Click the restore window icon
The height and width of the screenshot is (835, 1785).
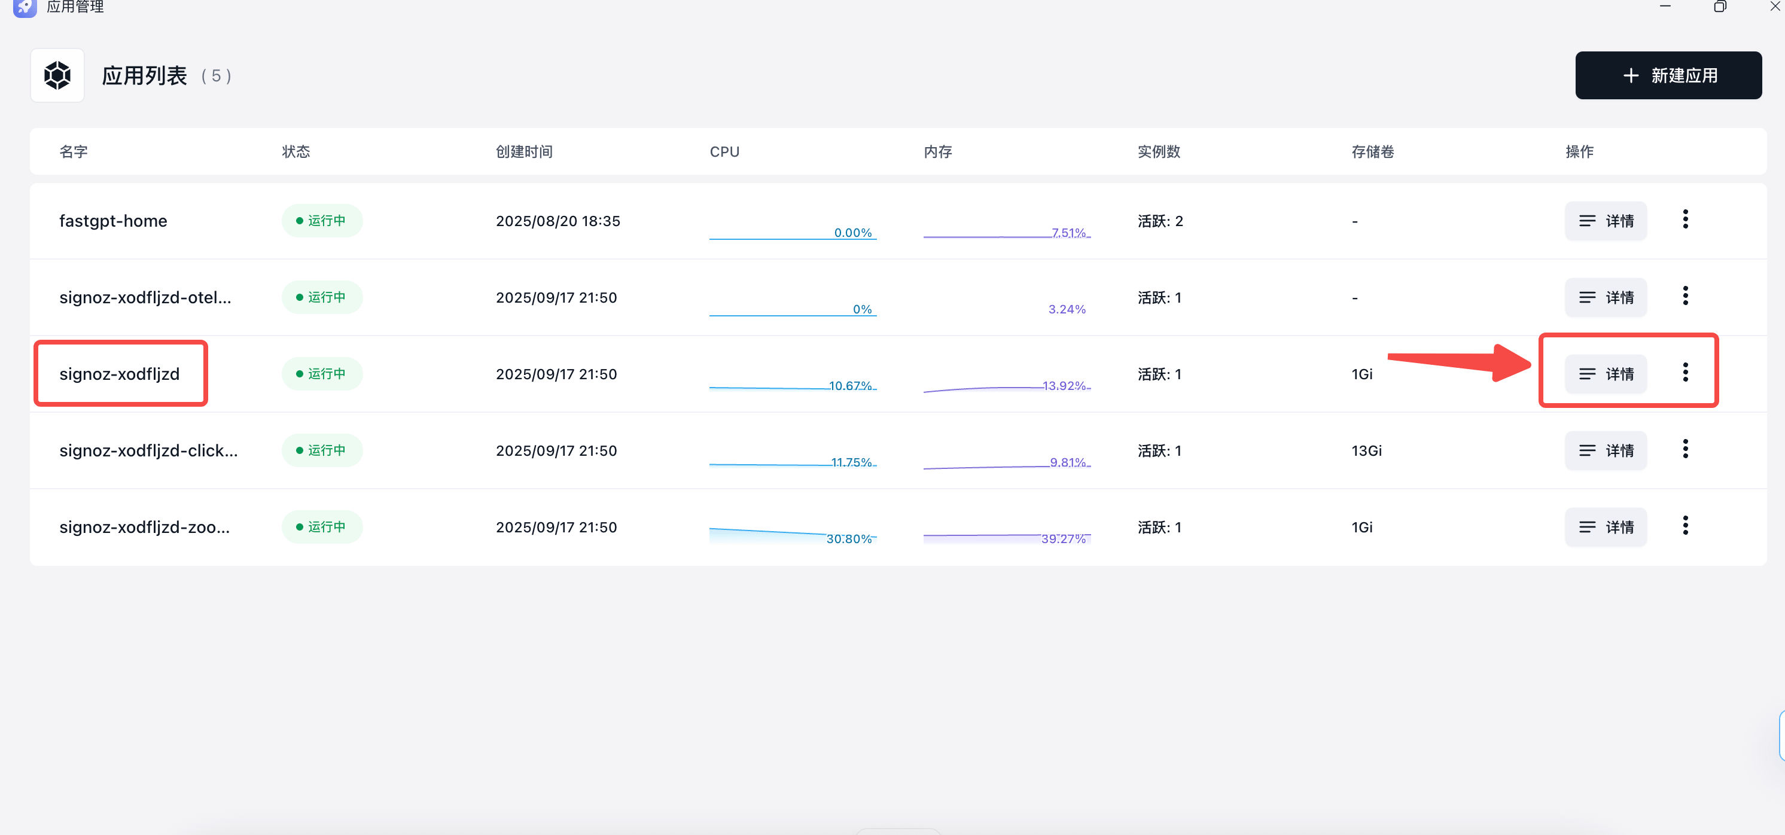tap(1720, 7)
